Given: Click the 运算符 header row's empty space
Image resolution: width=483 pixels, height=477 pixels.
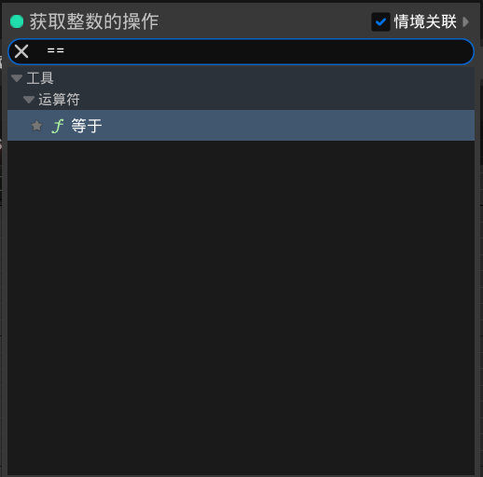Looking at the screenshot, I should [277, 100].
